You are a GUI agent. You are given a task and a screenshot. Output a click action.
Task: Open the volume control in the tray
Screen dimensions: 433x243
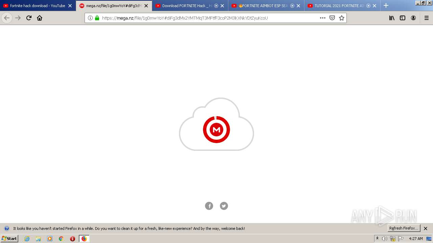[x=385, y=239]
